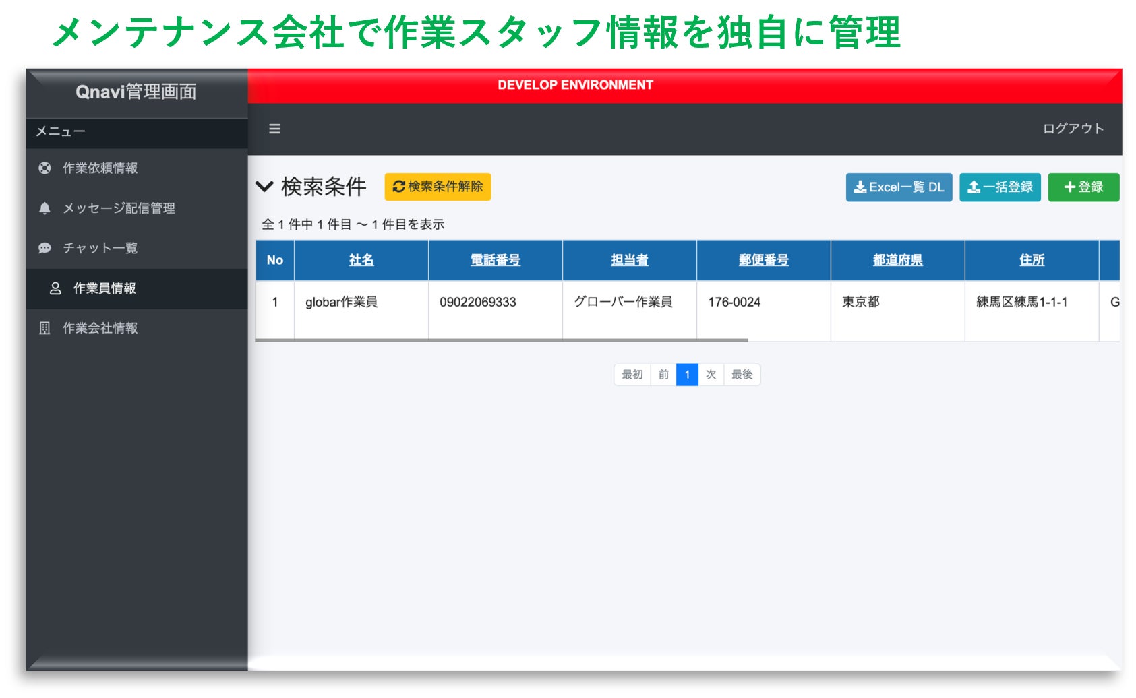This screenshot has height=698, width=1136.
Task: Sort table by 電話番号 column header
Action: (496, 260)
